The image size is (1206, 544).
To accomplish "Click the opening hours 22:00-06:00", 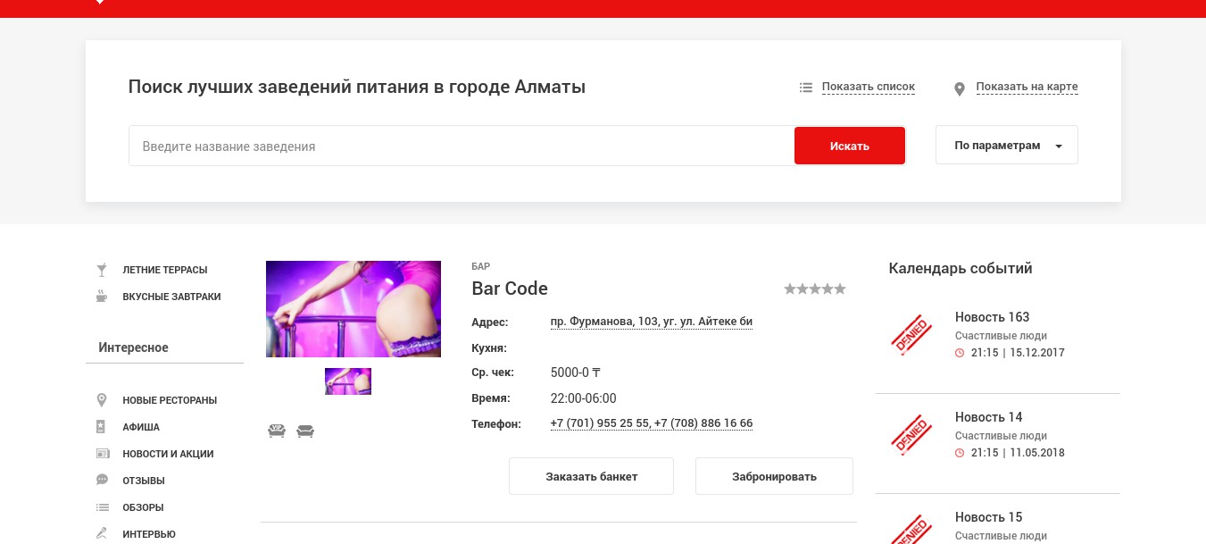I will 584,398.
